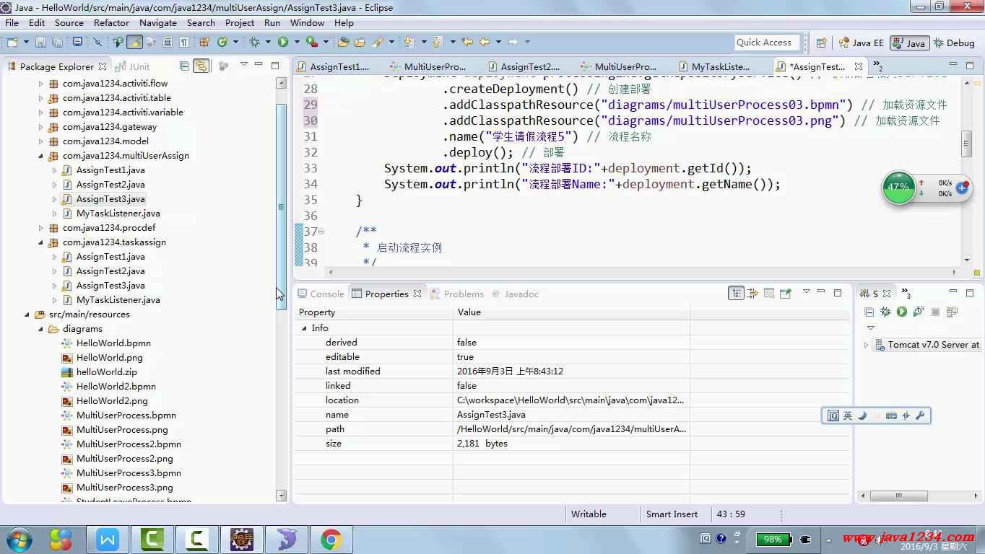
Task: Toggle Block Selection Mode icon
Action: pyautogui.click(x=167, y=43)
